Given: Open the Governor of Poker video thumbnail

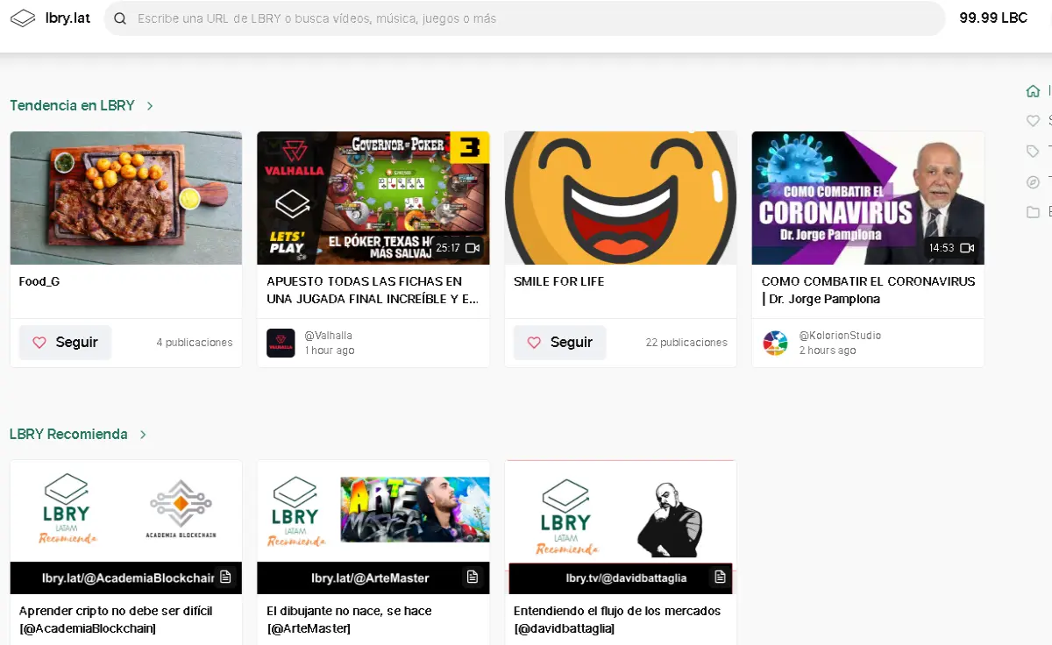Looking at the screenshot, I should tap(373, 198).
